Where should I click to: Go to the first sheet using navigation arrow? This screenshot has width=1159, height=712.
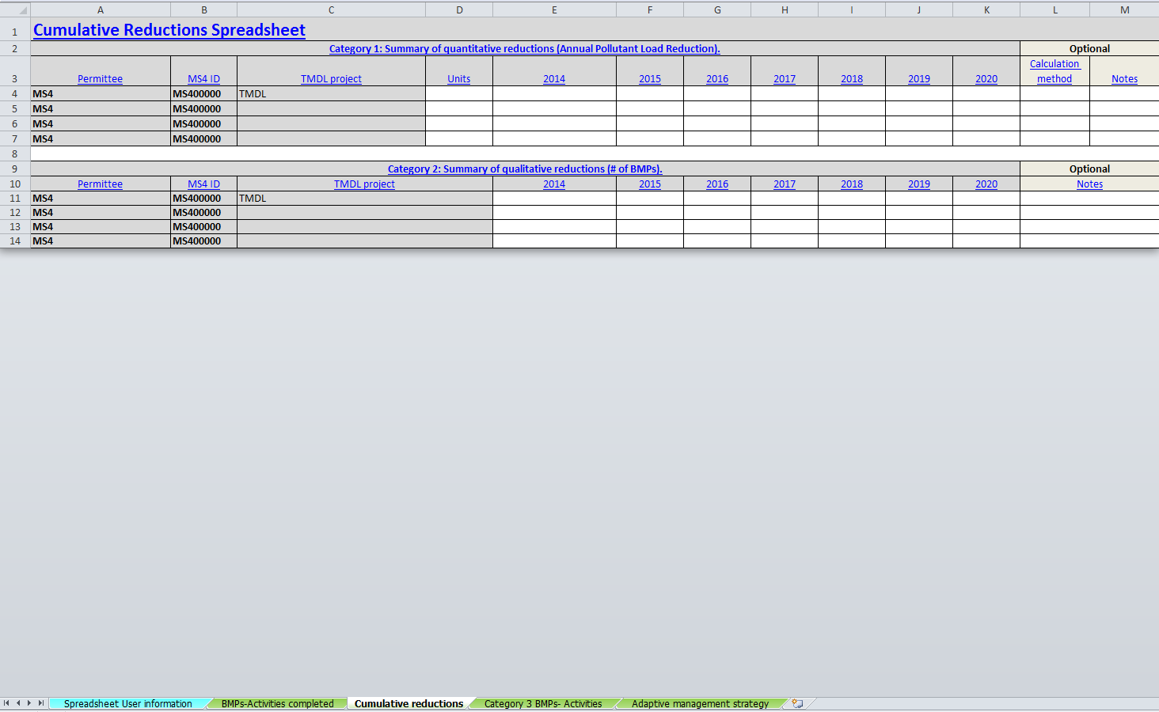click(x=6, y=703)
